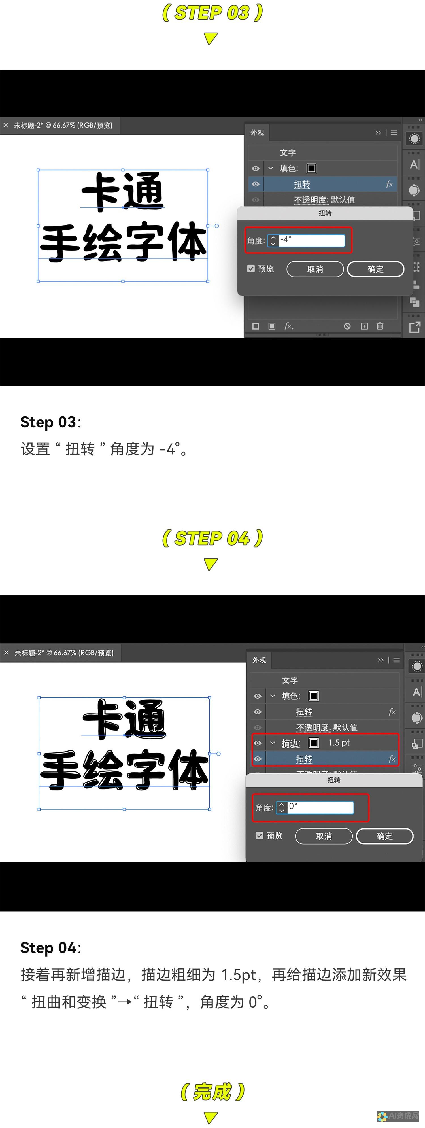Open 不透明度 link in Step 03 panel
This screenshot has width=425, height=1128.
[311, 200]
